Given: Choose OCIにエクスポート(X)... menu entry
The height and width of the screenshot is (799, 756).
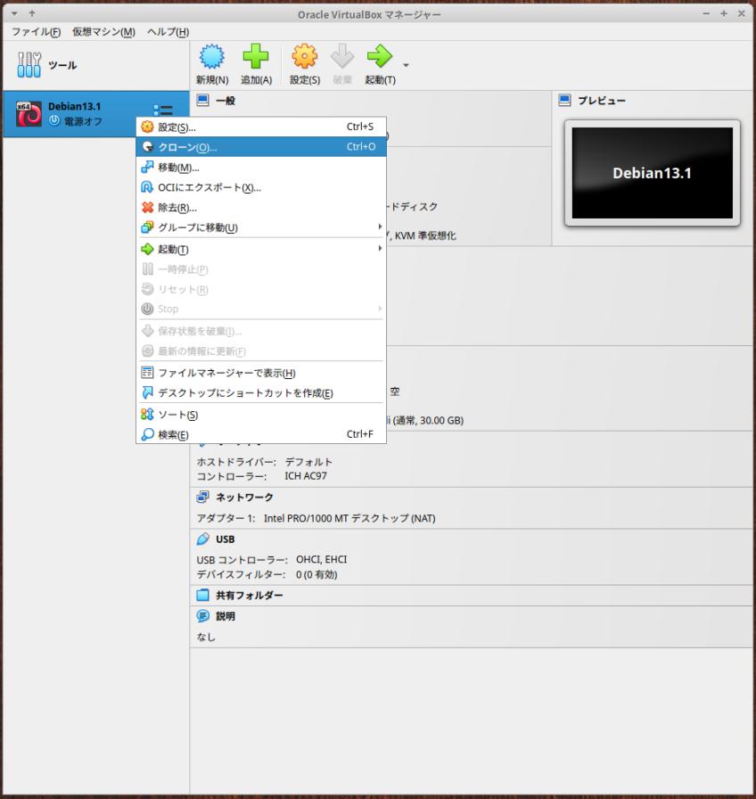Looking at the screenshot, I should pyautogui.click(x=261, y=187).
